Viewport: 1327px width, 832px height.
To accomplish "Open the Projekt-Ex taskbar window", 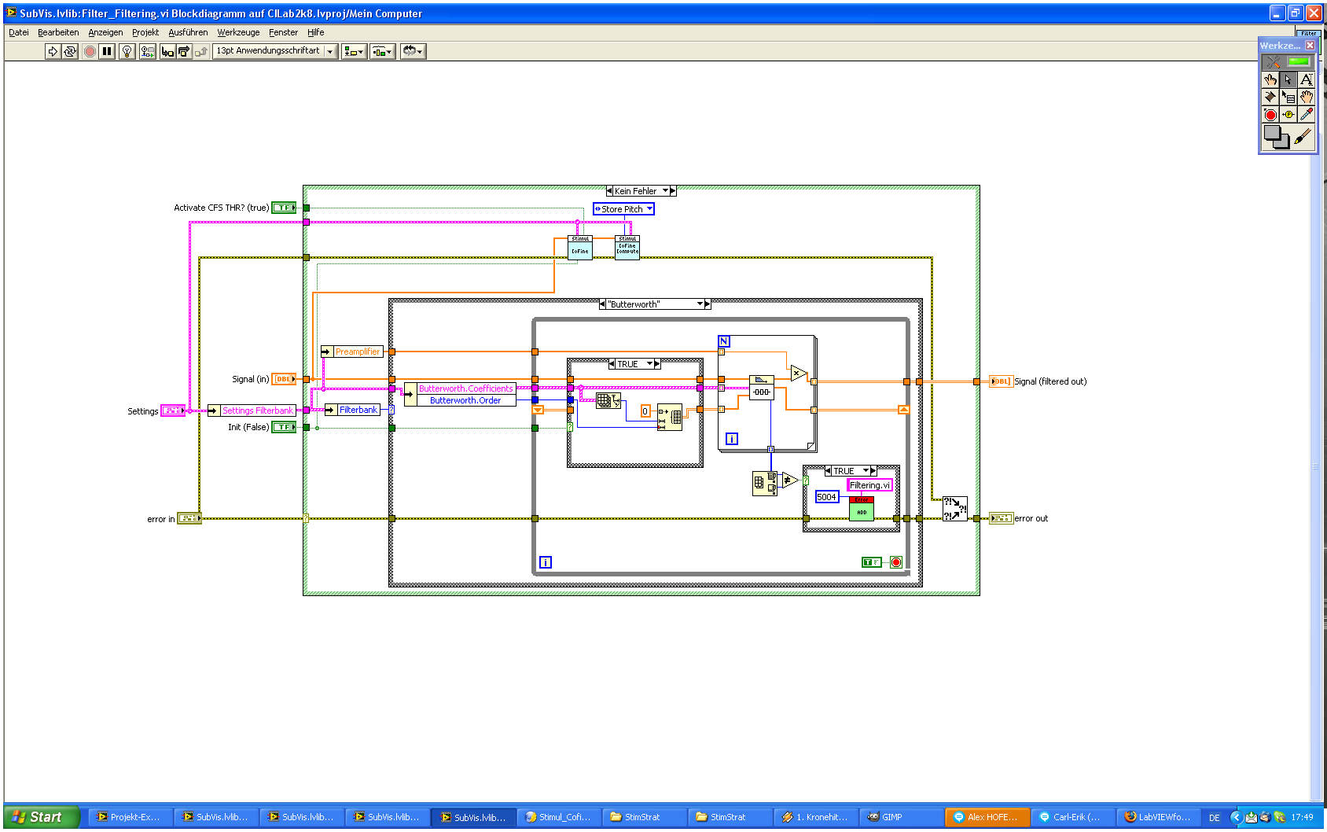I will tap(130, 817).
